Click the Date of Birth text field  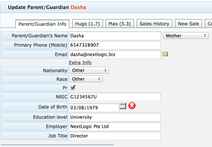coord(94,108)
